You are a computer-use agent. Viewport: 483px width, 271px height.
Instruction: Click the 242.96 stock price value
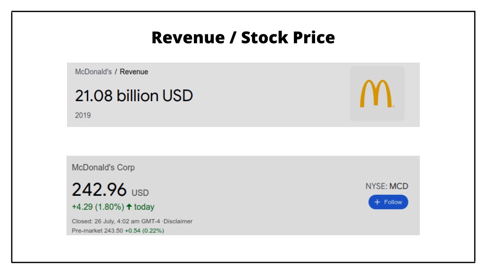point(99,189)
